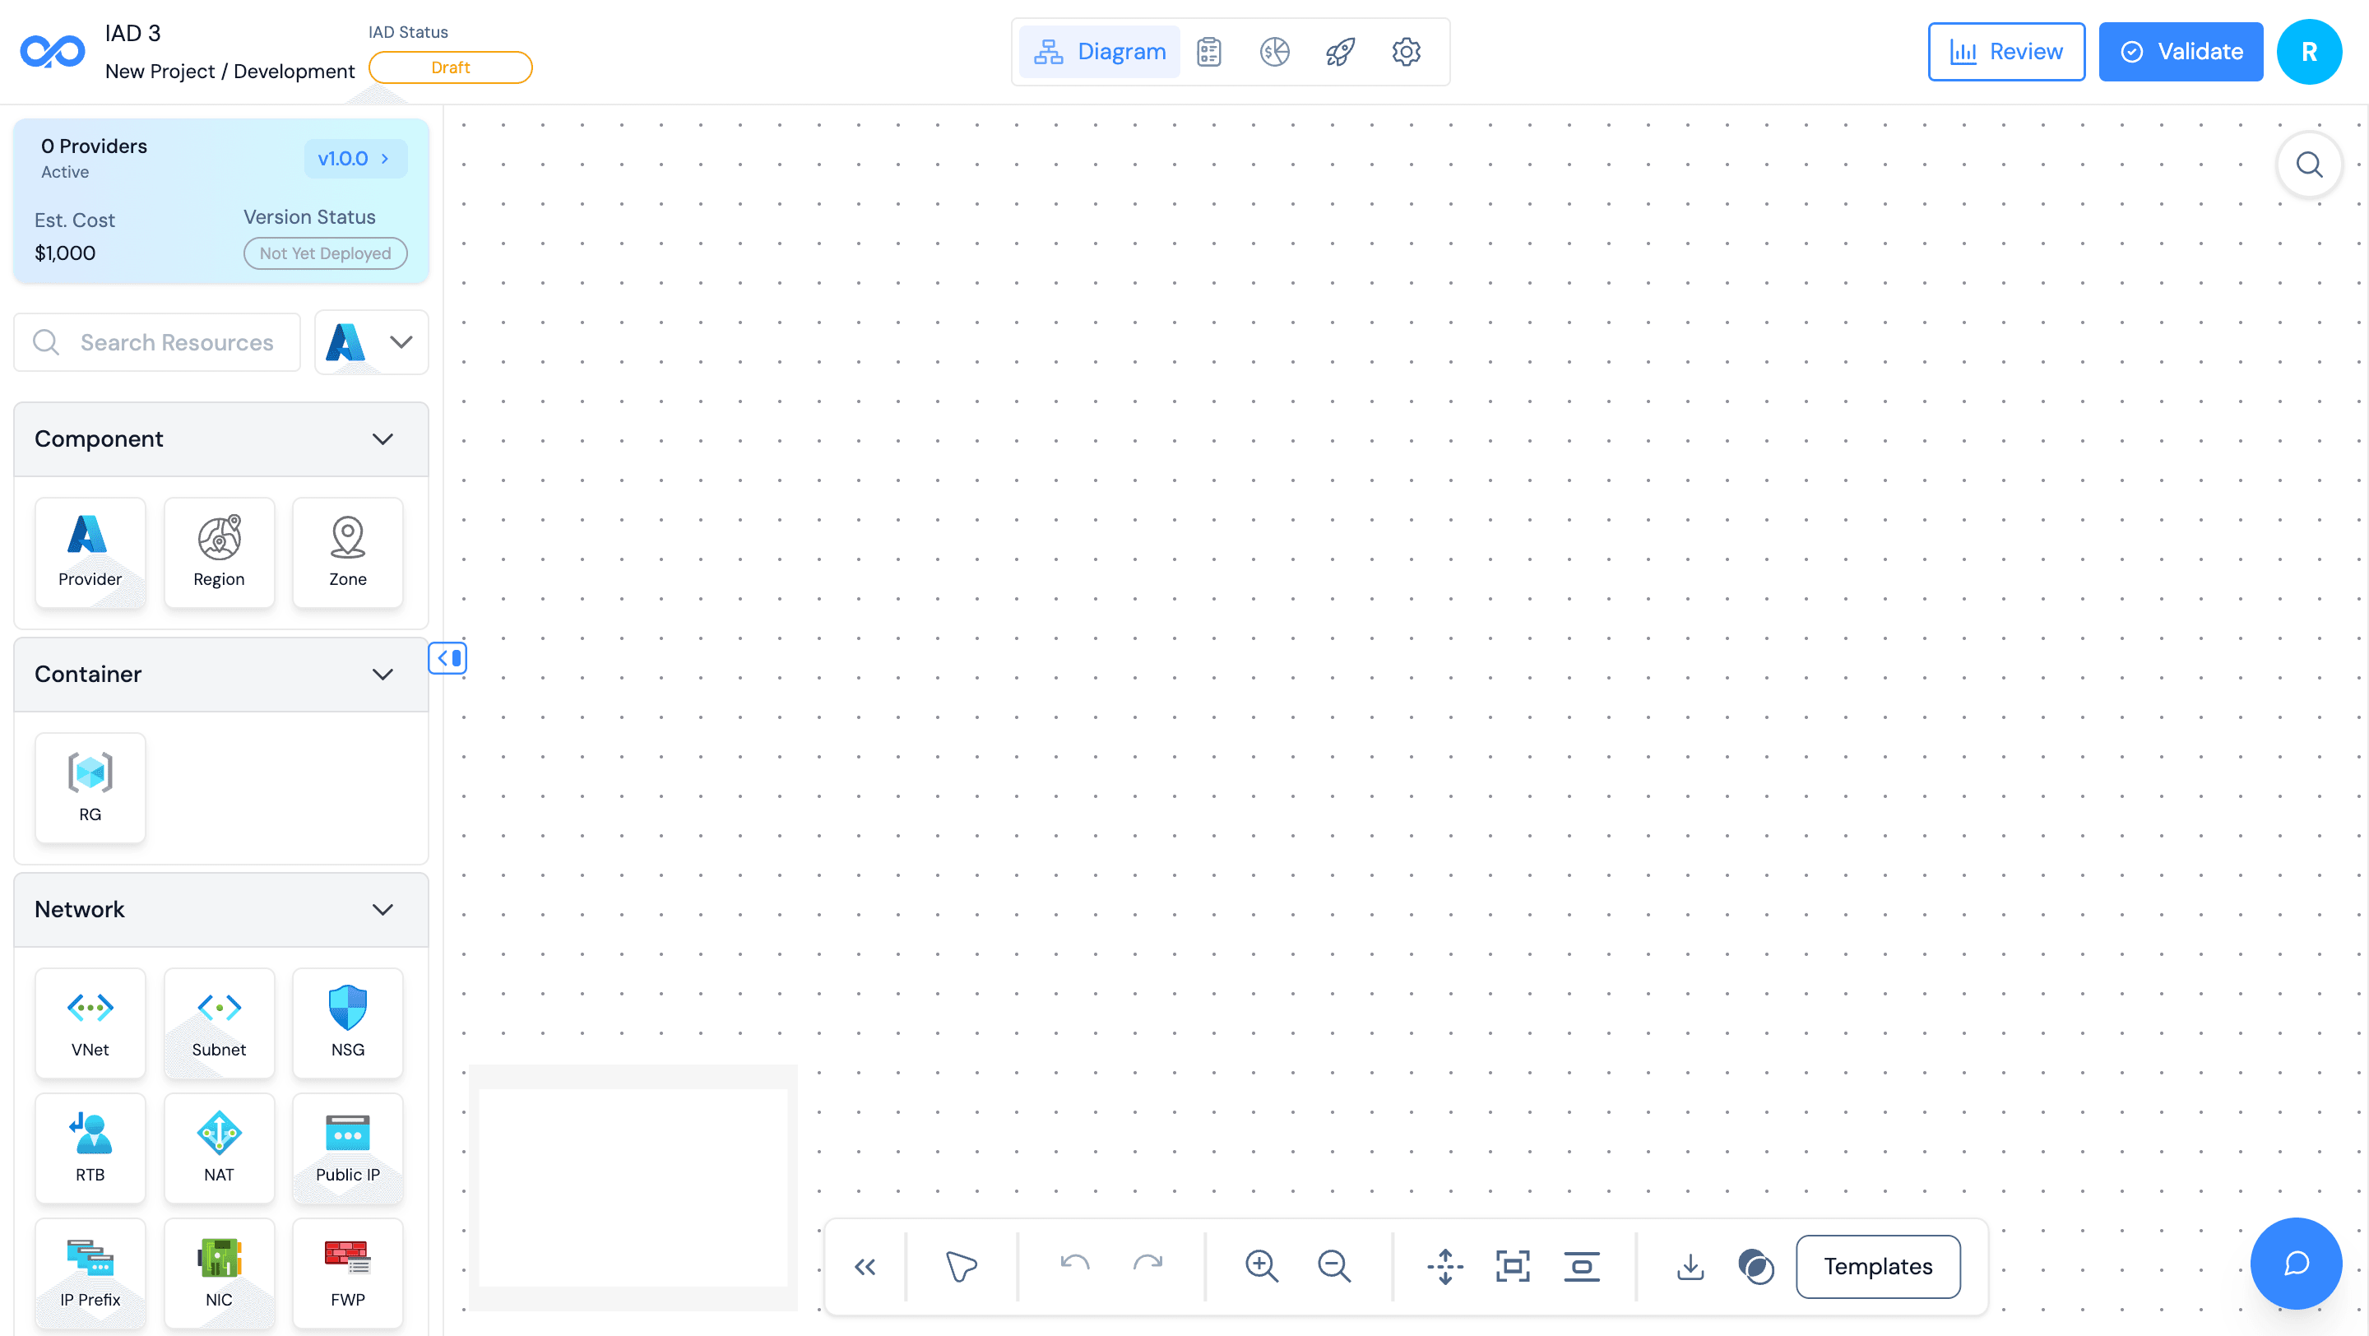The image size is (2369, 1336).
Task: Collapse the Network section
Action: pos(382,909)
